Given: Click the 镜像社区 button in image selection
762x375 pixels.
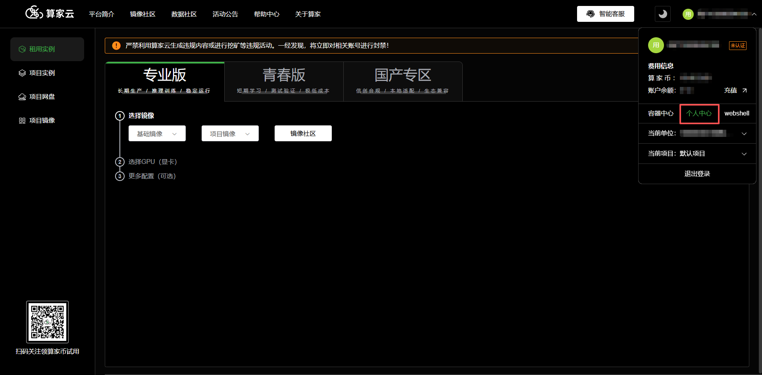Looking at the screenshot, I should [x=303, y=133].
